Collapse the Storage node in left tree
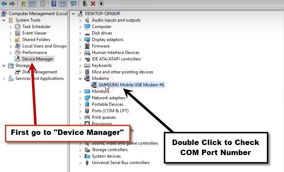The width and height of the screenshot is (284, 172). (x=4, y=65)
